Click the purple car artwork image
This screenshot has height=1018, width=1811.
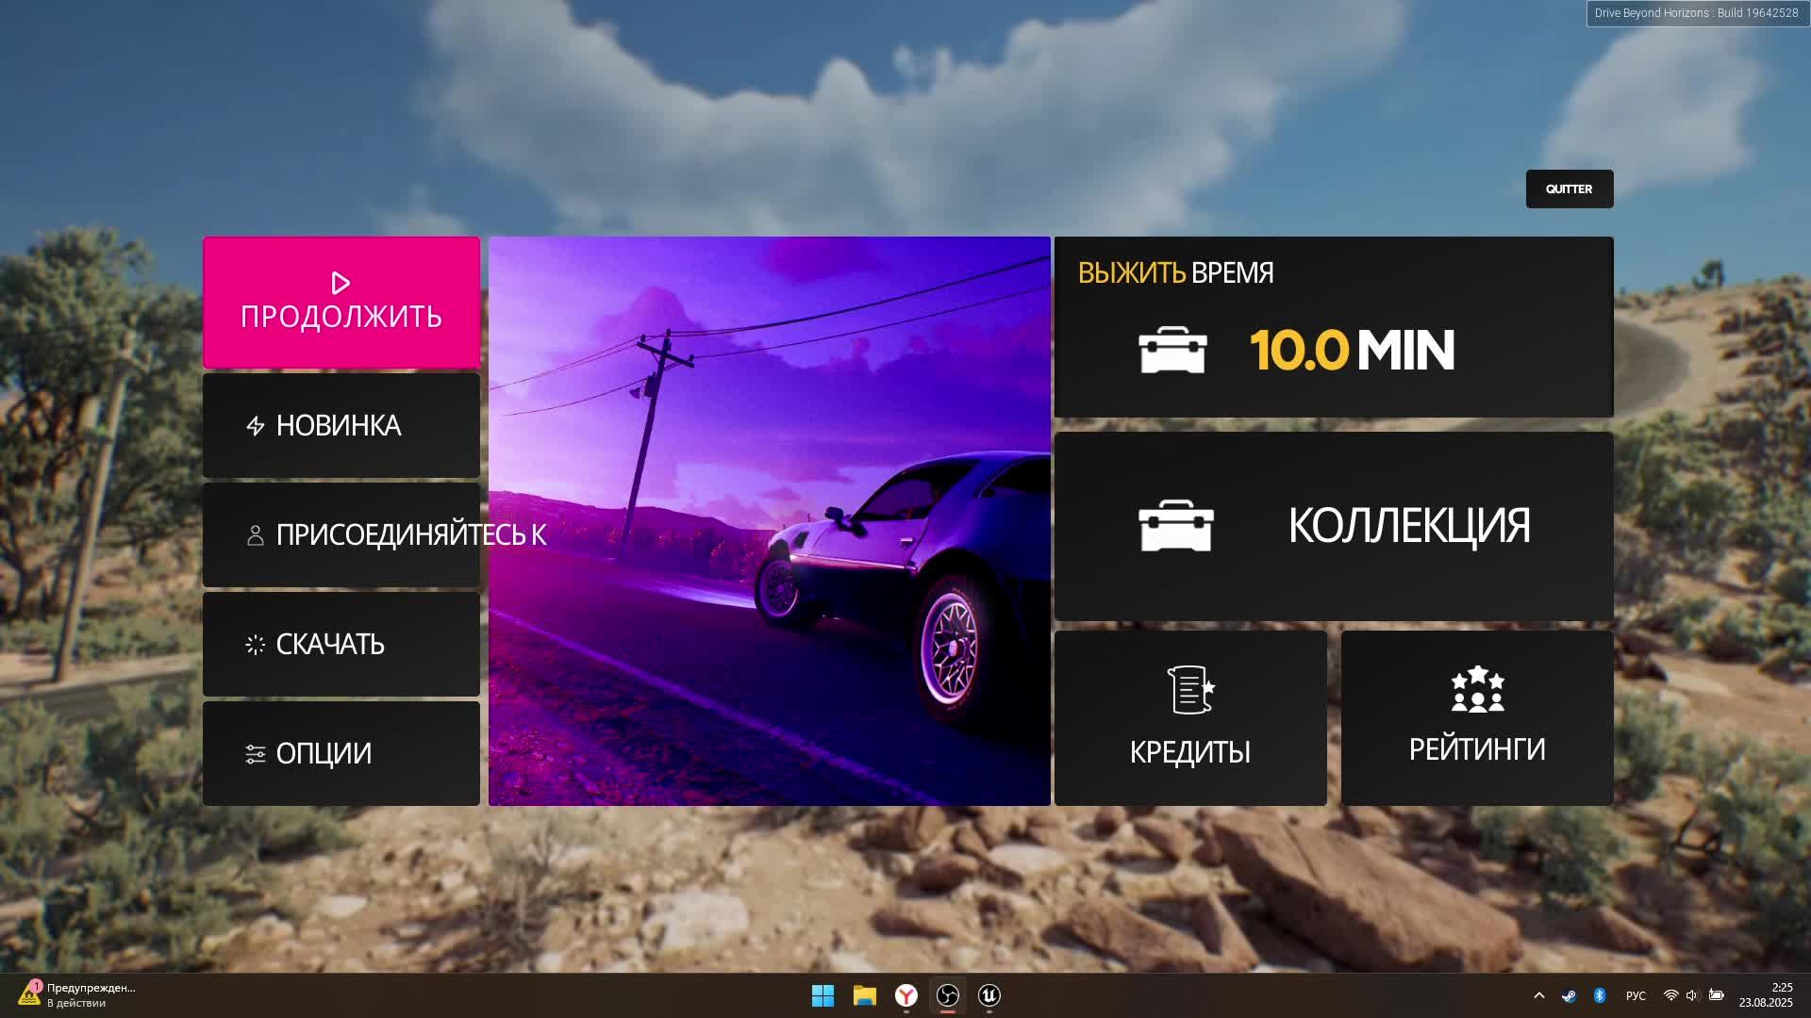[769, 520]
